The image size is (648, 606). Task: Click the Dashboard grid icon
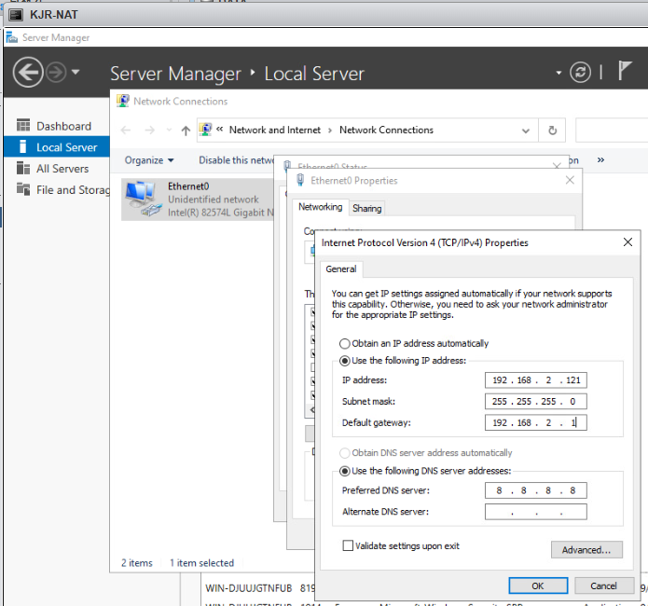(x=23, y=125)
